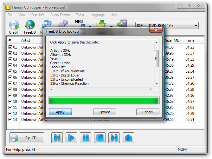Viewport: 212px width, 159px height.
Task: Click Apply to save disc info
Action: tap(60, 112)
